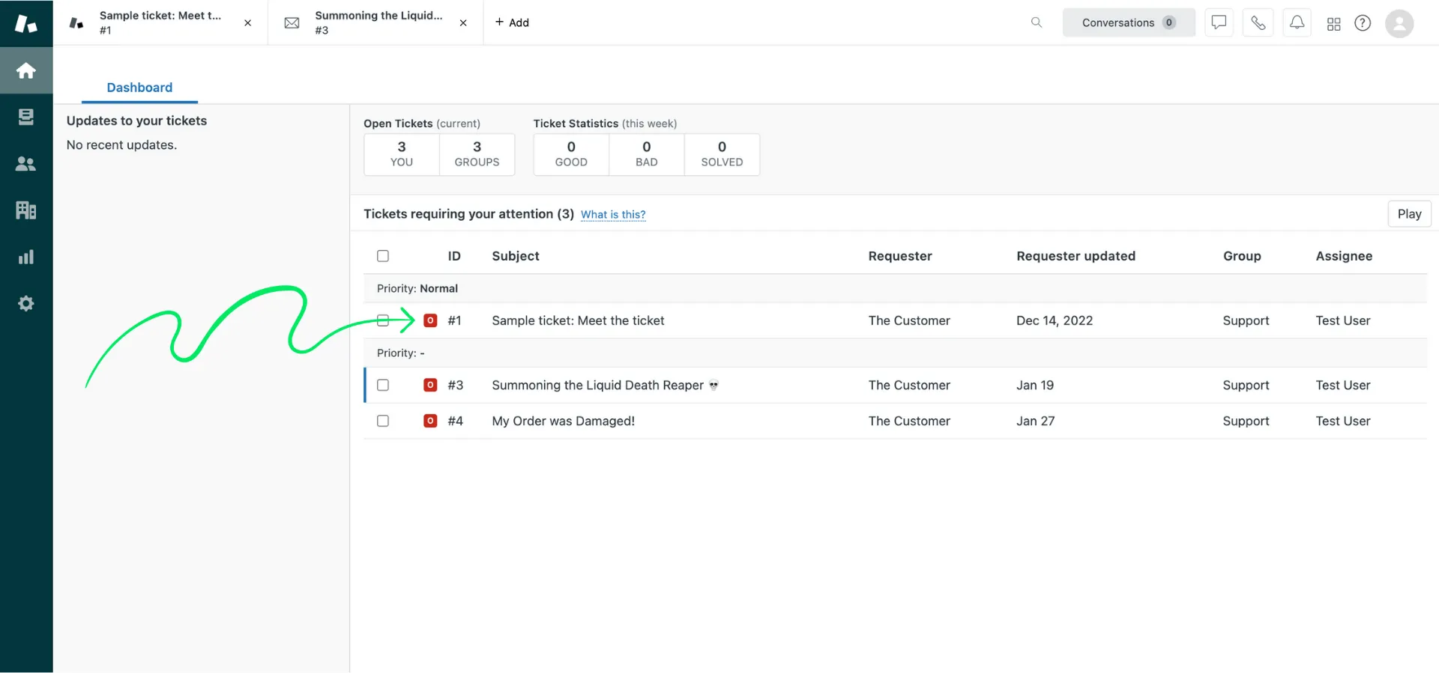Open the Views icon in sidebar
This screenshot has width=1439, height=673.
[x=26, y=117]
